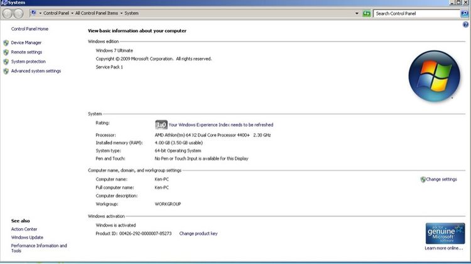Maximize the System window
Image resolution: width=471 pixels, height=264 pixels.
[458, 3]
